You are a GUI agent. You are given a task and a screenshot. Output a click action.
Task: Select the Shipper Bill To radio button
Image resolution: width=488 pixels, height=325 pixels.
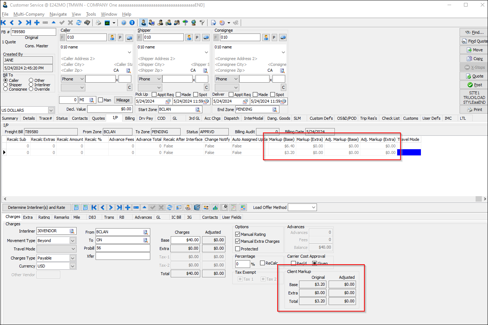click(5, 85)
